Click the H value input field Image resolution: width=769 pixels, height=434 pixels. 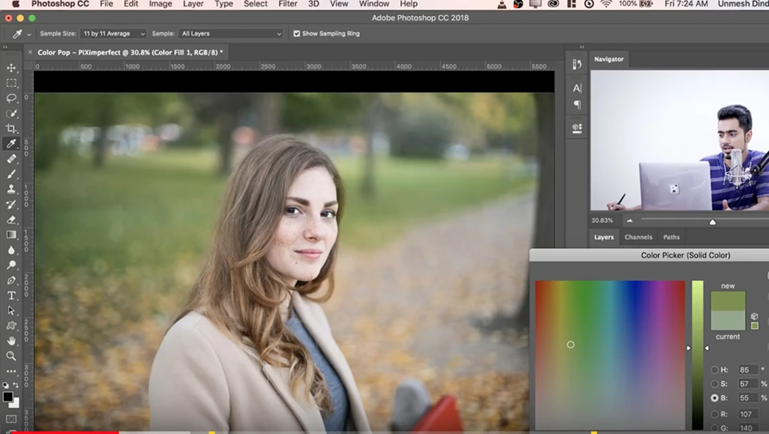(x=748, y=370)
